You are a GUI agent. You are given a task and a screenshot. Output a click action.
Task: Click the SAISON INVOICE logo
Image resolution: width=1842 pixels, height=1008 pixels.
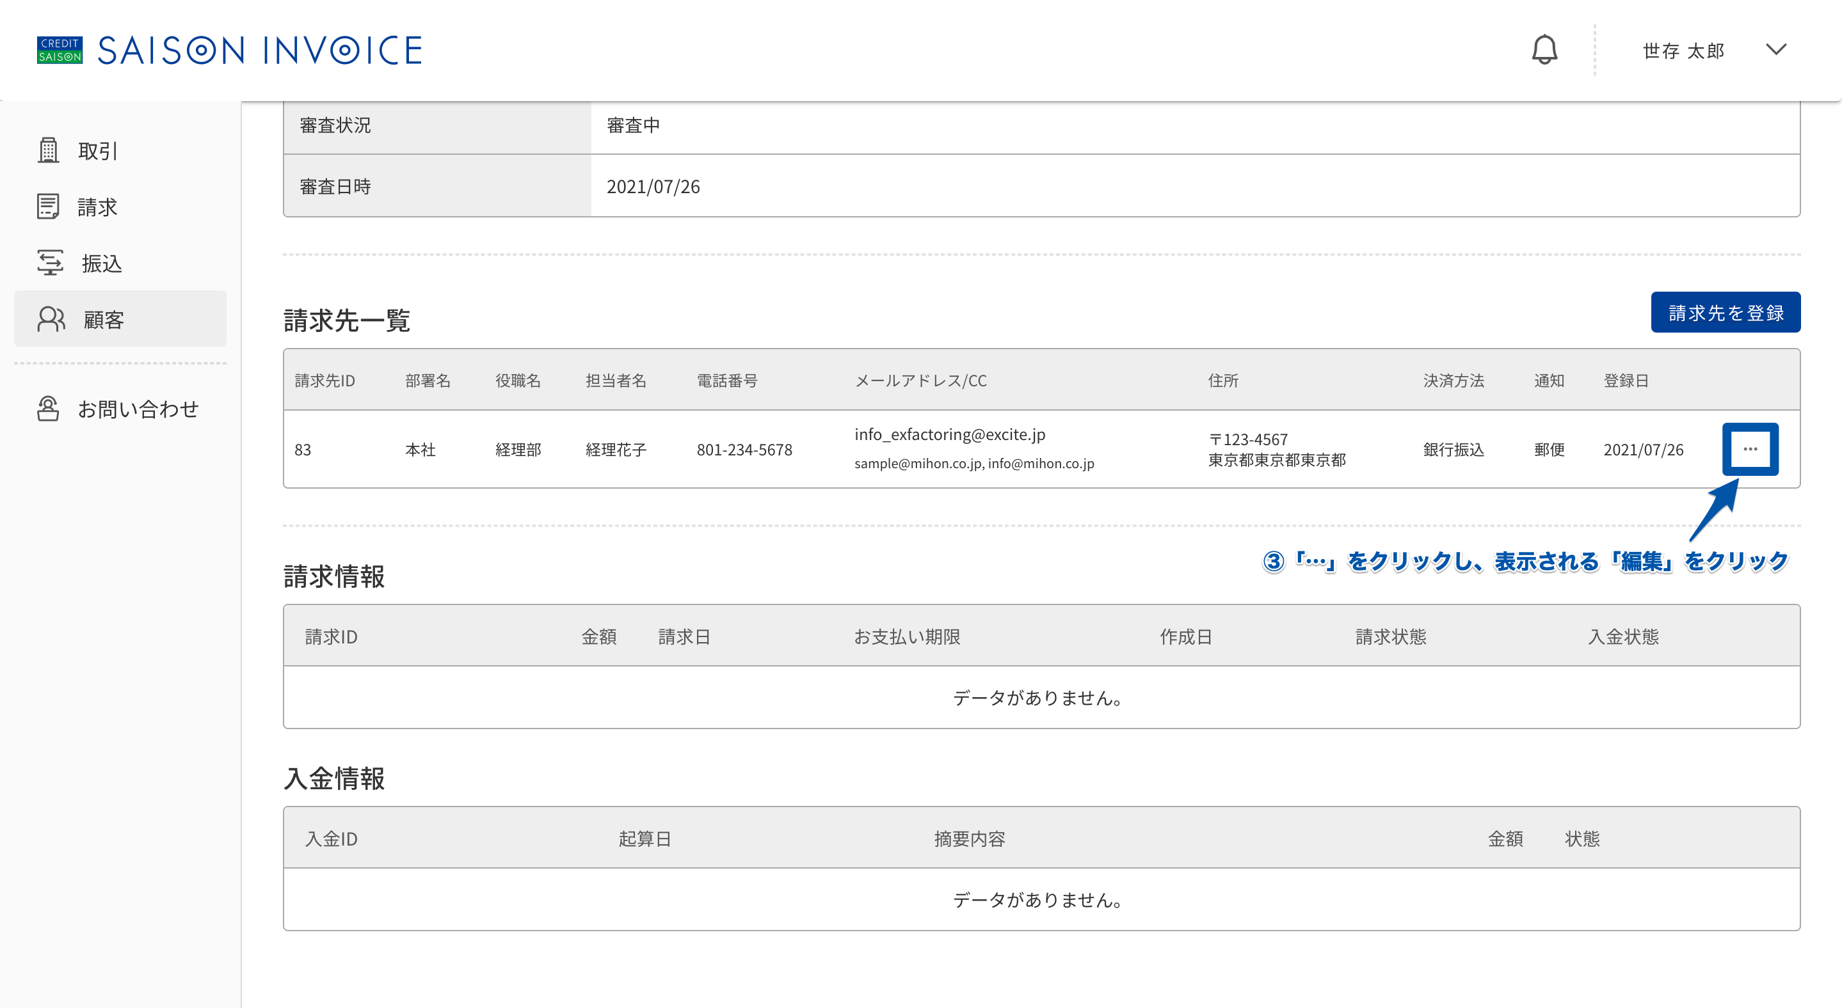click(x=260, y=50)
